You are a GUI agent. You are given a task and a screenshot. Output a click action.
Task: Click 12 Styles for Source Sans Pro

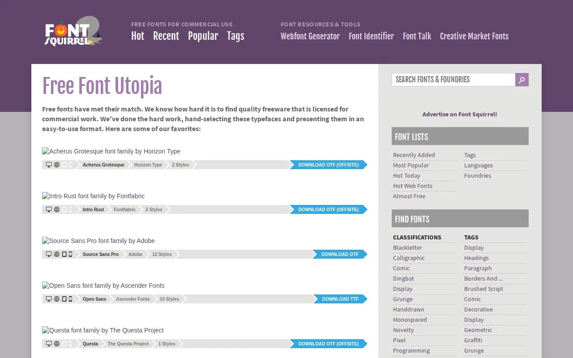[x=162, y=254]
